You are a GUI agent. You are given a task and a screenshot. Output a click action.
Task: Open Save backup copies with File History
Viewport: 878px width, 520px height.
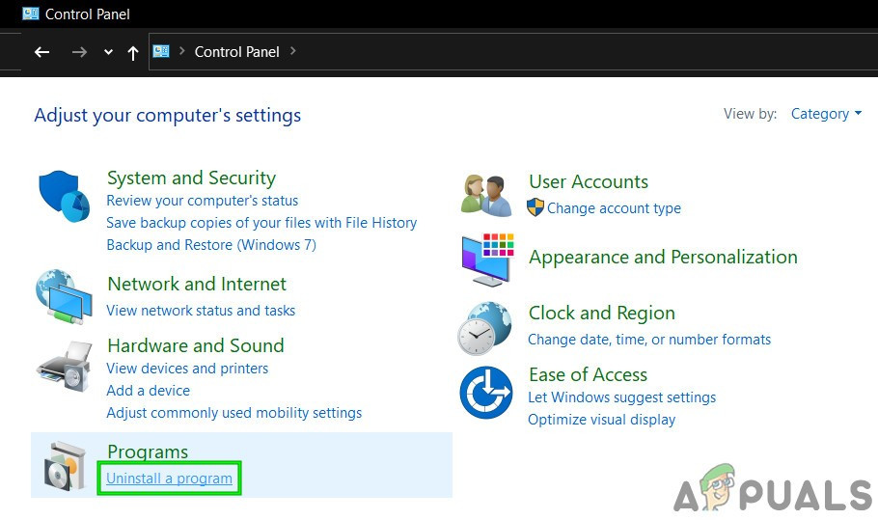tap(261, 223)
